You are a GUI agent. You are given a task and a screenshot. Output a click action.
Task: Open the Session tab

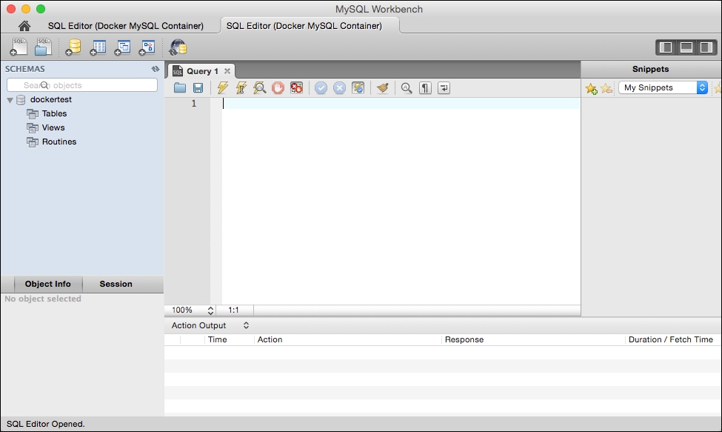(x=116, y=284)
